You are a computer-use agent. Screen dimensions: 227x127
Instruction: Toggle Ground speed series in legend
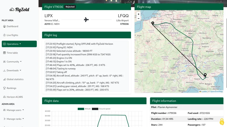click(x=101, y=109)
